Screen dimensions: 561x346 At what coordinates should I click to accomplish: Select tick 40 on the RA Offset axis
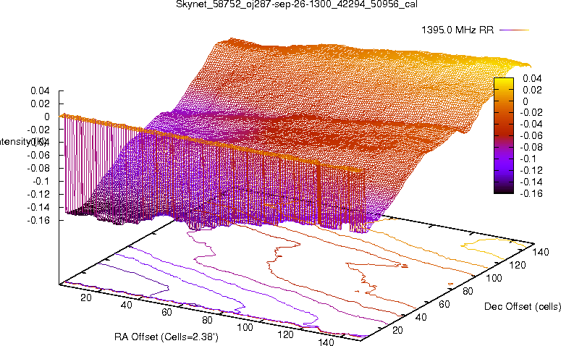click(x=126, y=305)
